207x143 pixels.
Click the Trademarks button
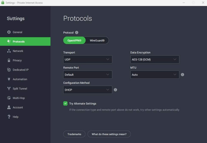click(74, 134)
